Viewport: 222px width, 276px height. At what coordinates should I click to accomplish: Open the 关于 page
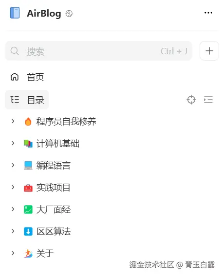click(45, 254)
